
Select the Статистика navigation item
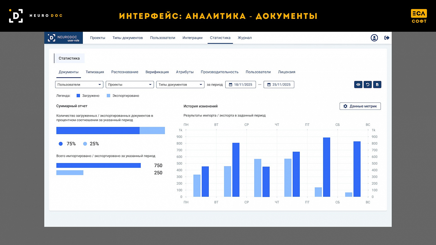[220, 38]
